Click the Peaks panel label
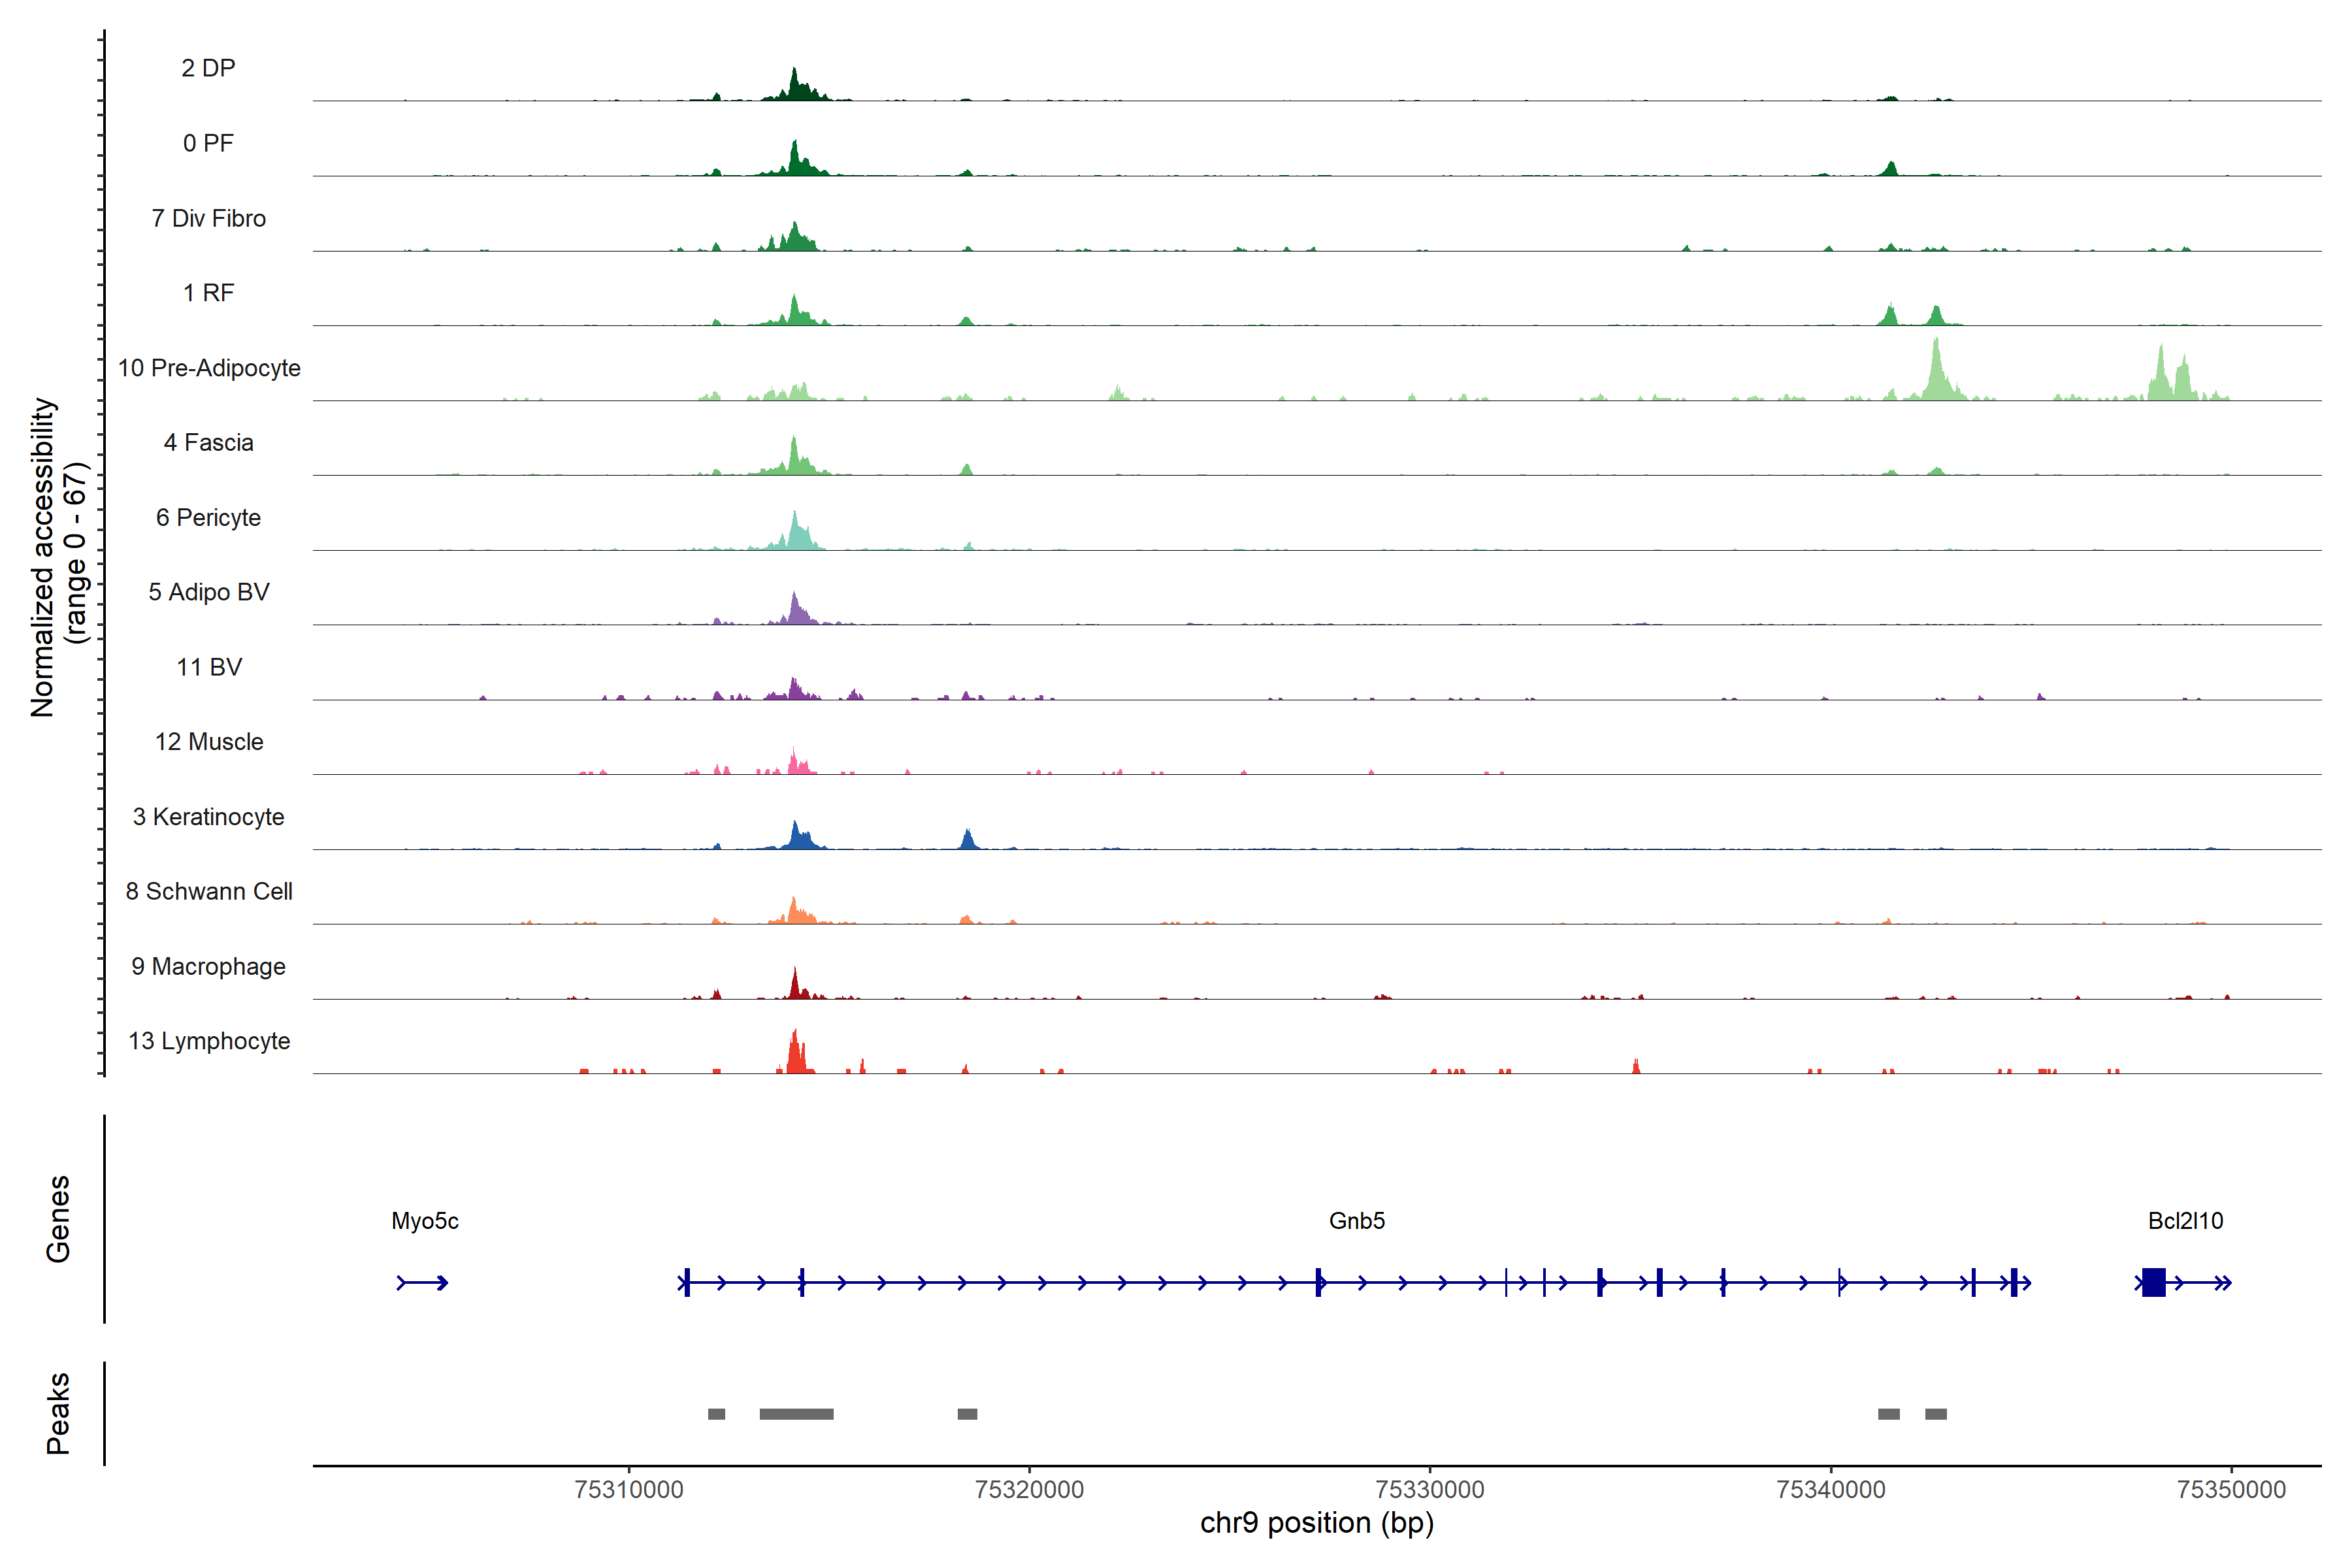This screenshot has height=1568, width=2352. point(58,1413)
